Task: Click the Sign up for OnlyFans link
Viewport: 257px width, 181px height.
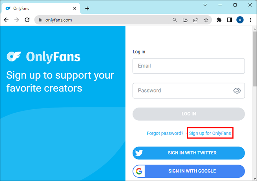Action: [210, 133]
